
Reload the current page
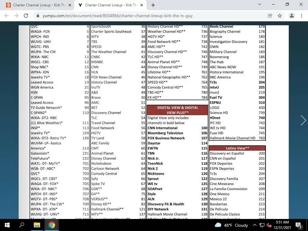26,16
